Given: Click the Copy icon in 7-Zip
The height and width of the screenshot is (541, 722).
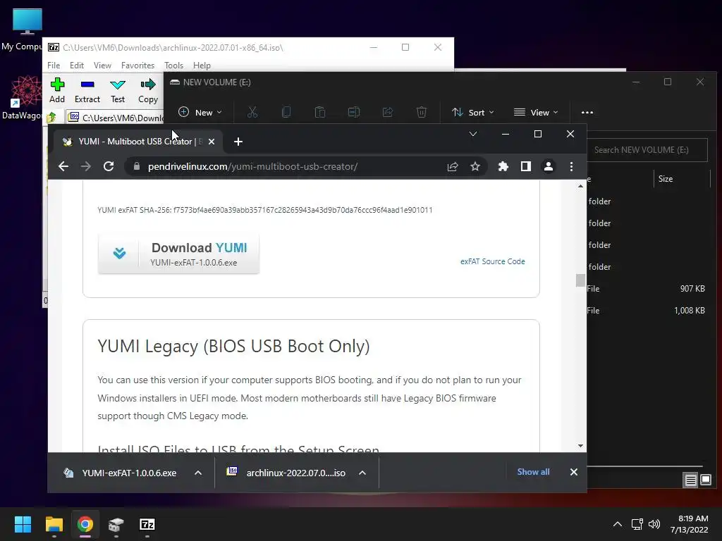Looking at the screenshot, I should pos(148,91).
